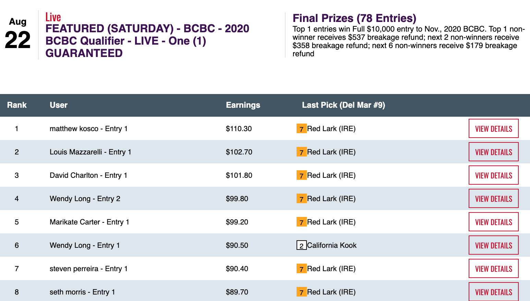The height and width of the screenshot is (301, 530).
Task: Click the orange 7 badge for matthew kosco
Action: coord(301,129)
